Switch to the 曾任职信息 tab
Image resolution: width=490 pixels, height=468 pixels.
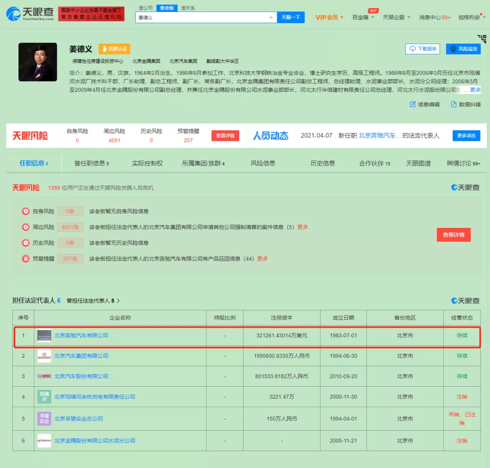coord(92,163)
